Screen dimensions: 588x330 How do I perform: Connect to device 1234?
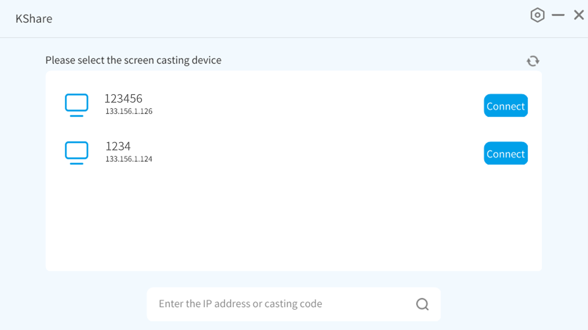click(x=506, y=153)
